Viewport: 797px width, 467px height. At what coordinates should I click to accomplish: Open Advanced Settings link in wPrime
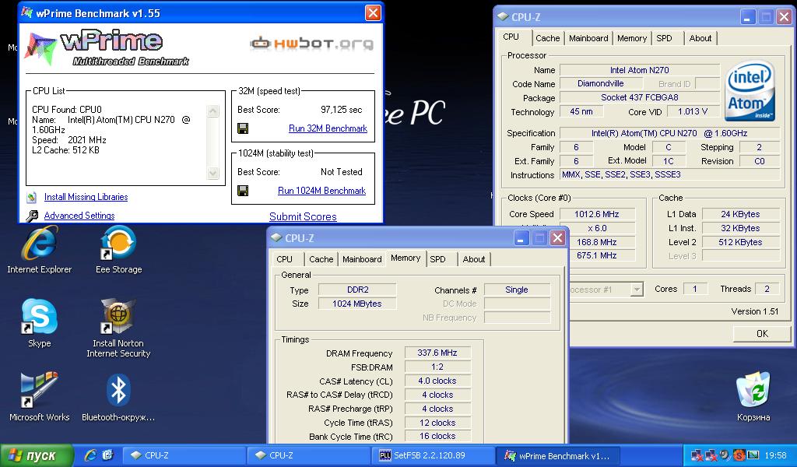click(x=79, y=216)
